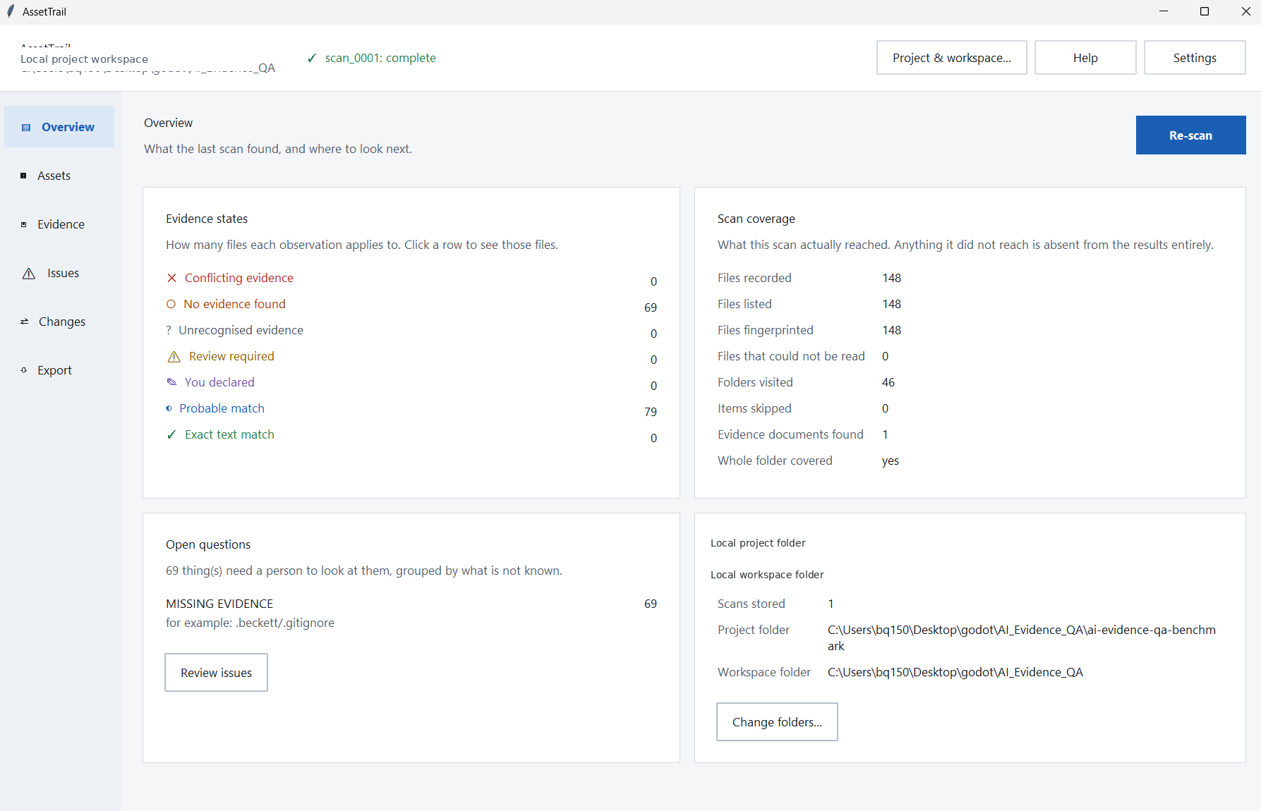
Task: Go to the Assets section
Action: pos(59,176)
